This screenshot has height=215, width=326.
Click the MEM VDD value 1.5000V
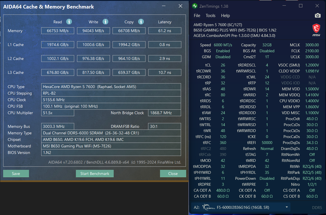(x=312, y=89)
